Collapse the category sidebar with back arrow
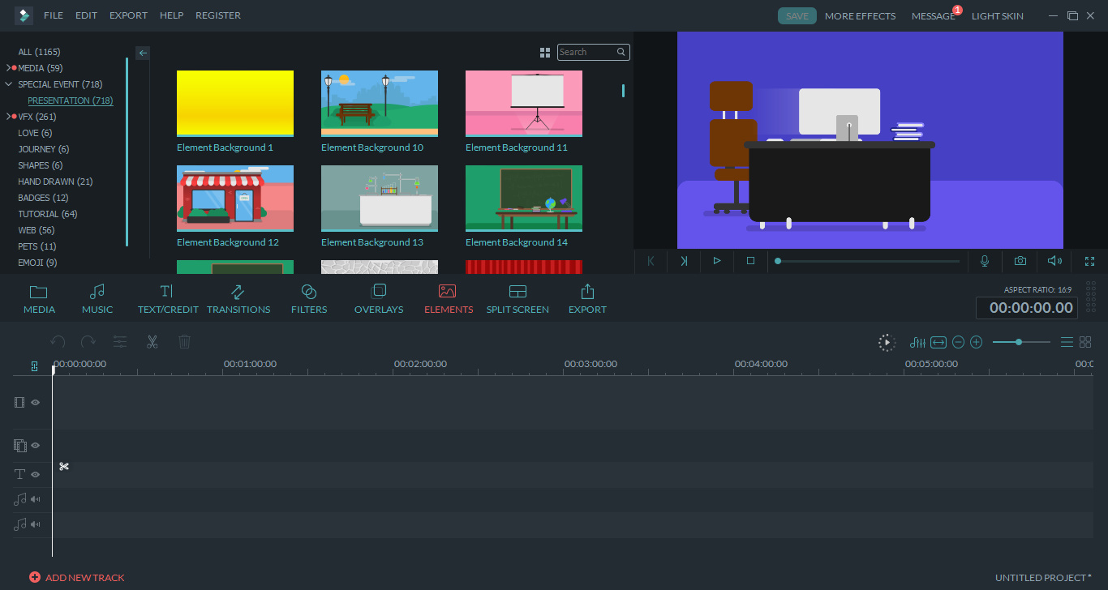1108x590 pixels. point(143,53)
